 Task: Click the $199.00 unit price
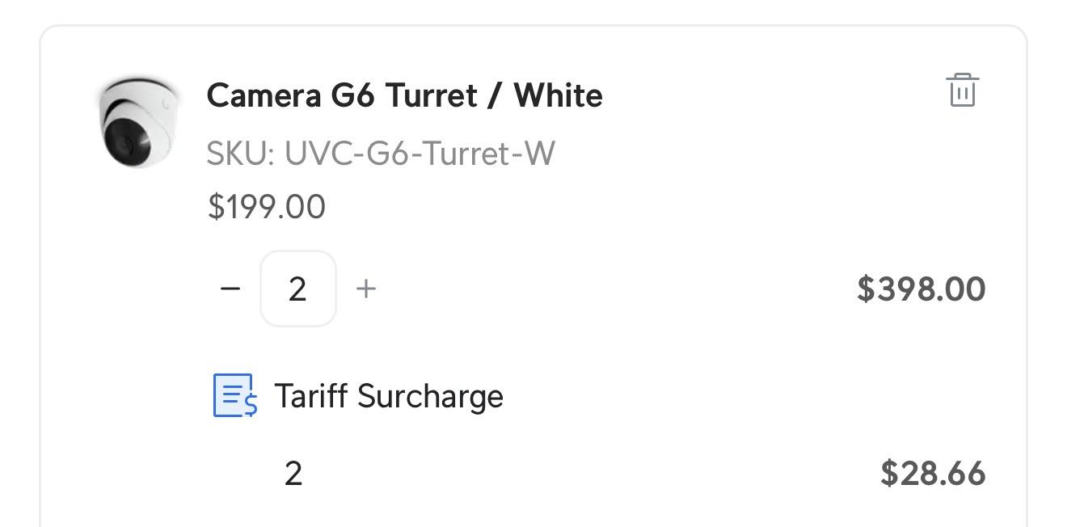(x=267, y=206)
